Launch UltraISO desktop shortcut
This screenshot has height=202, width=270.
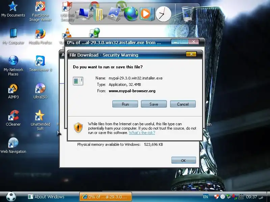pos(40,91)
